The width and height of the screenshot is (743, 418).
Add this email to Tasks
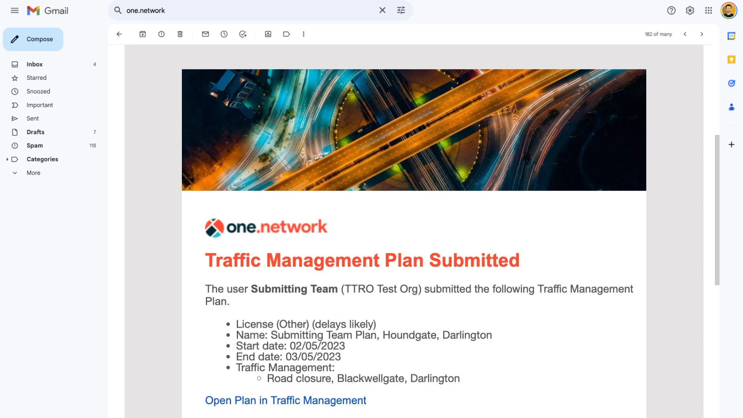[x=243, y=34]
